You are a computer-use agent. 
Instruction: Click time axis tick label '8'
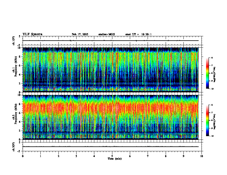(166, 156)
